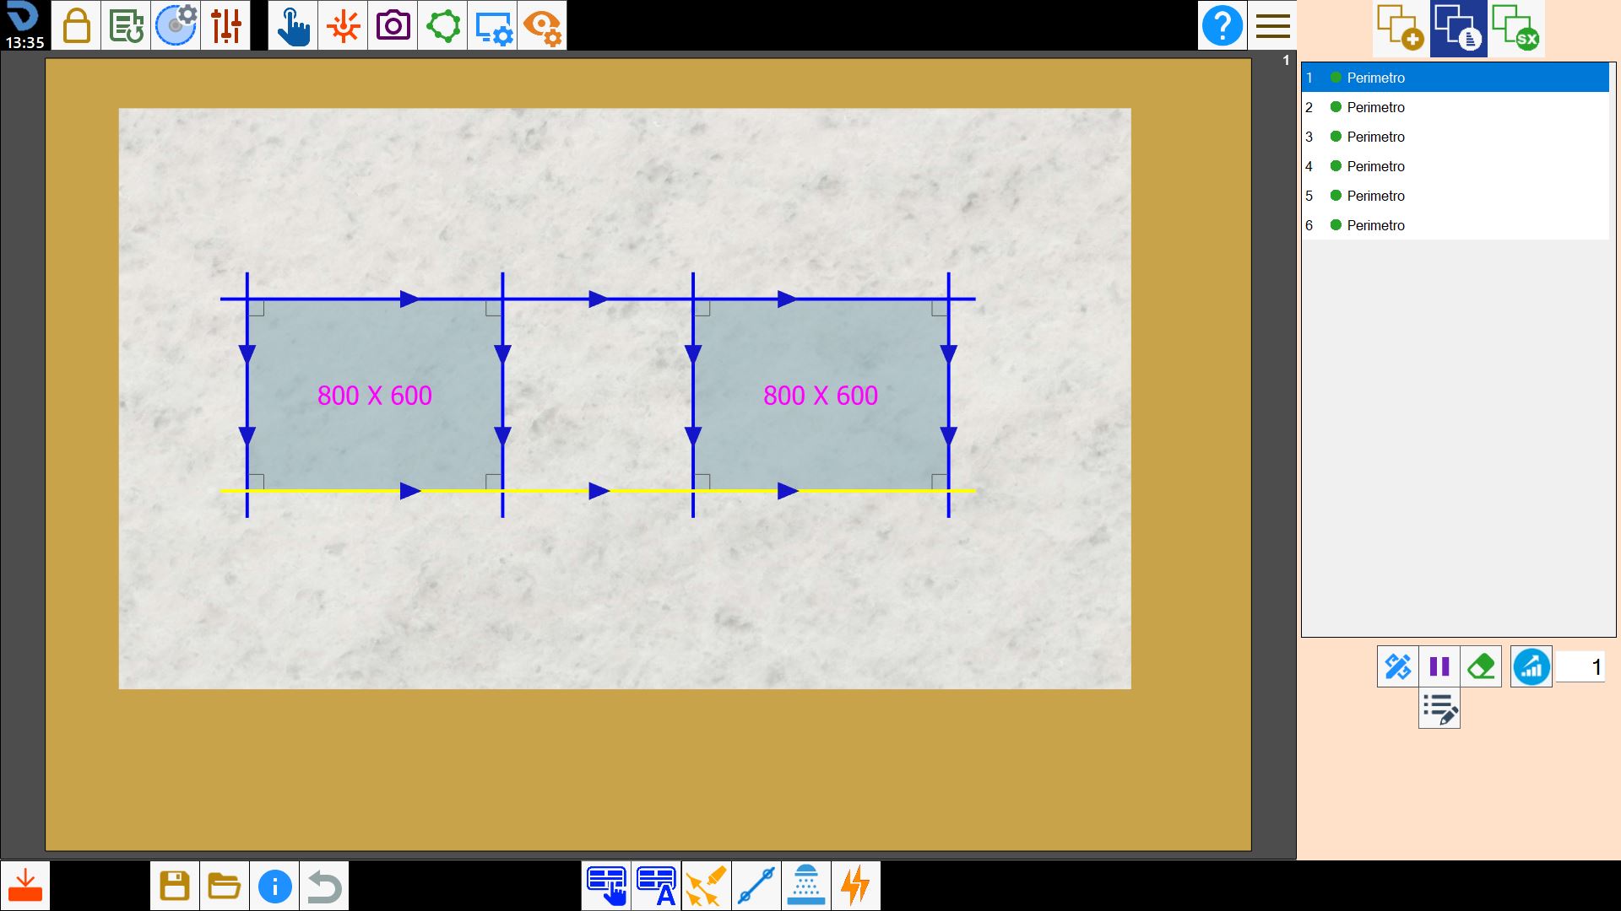Screen dimensions: 1621x911
Task: Click the automatic cut order A icon
Action: point(656,886)
